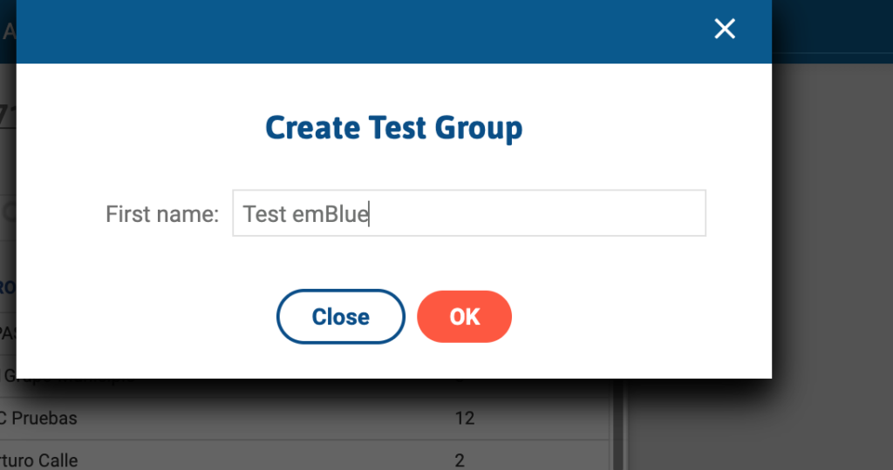This screenshot has width=893, height=470.
Task: Click the count 12 in the table
Action: click(x=464, y=419)
